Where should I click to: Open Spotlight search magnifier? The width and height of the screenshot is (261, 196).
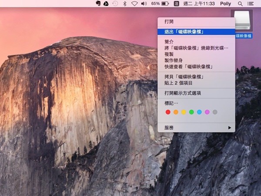(x=240, y=3)
